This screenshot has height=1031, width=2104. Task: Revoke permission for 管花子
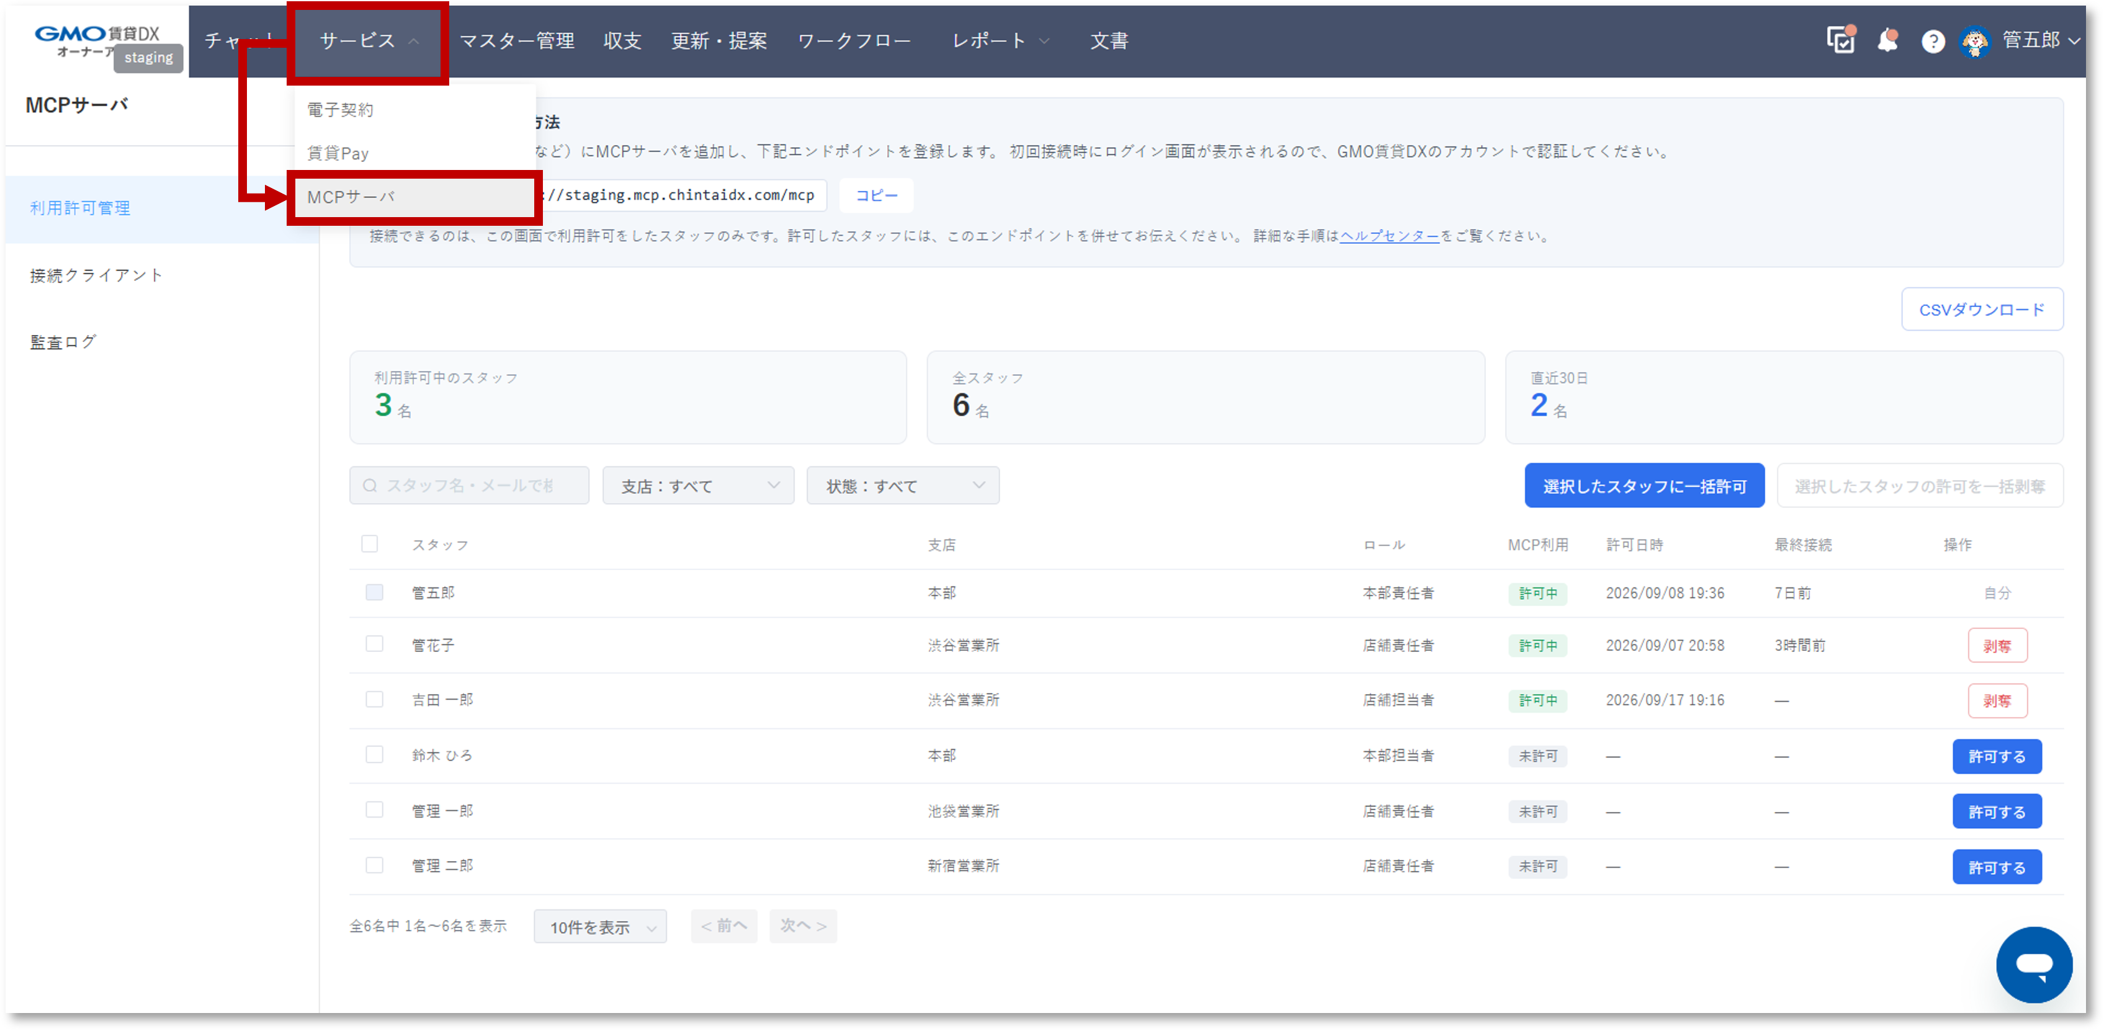pos(1997,646)
